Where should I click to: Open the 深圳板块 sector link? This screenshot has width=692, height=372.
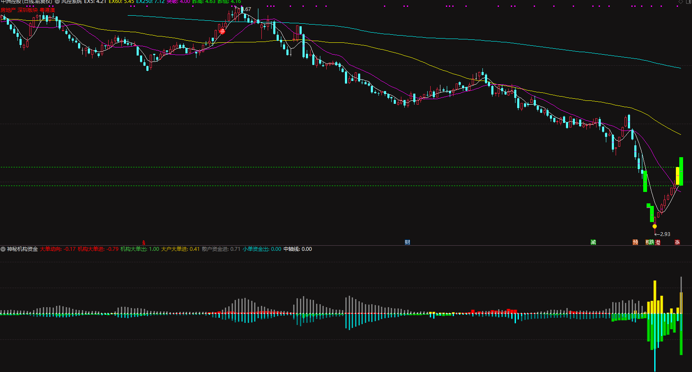coord(28,10)
